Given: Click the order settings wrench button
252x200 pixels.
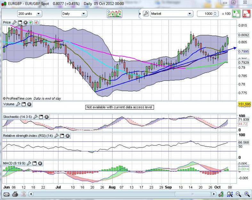Looking at the screenshot, I should (x=145, y=14).
